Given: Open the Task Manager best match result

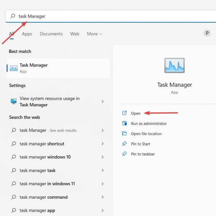Looking at the screenshot, I should point(58,68).
